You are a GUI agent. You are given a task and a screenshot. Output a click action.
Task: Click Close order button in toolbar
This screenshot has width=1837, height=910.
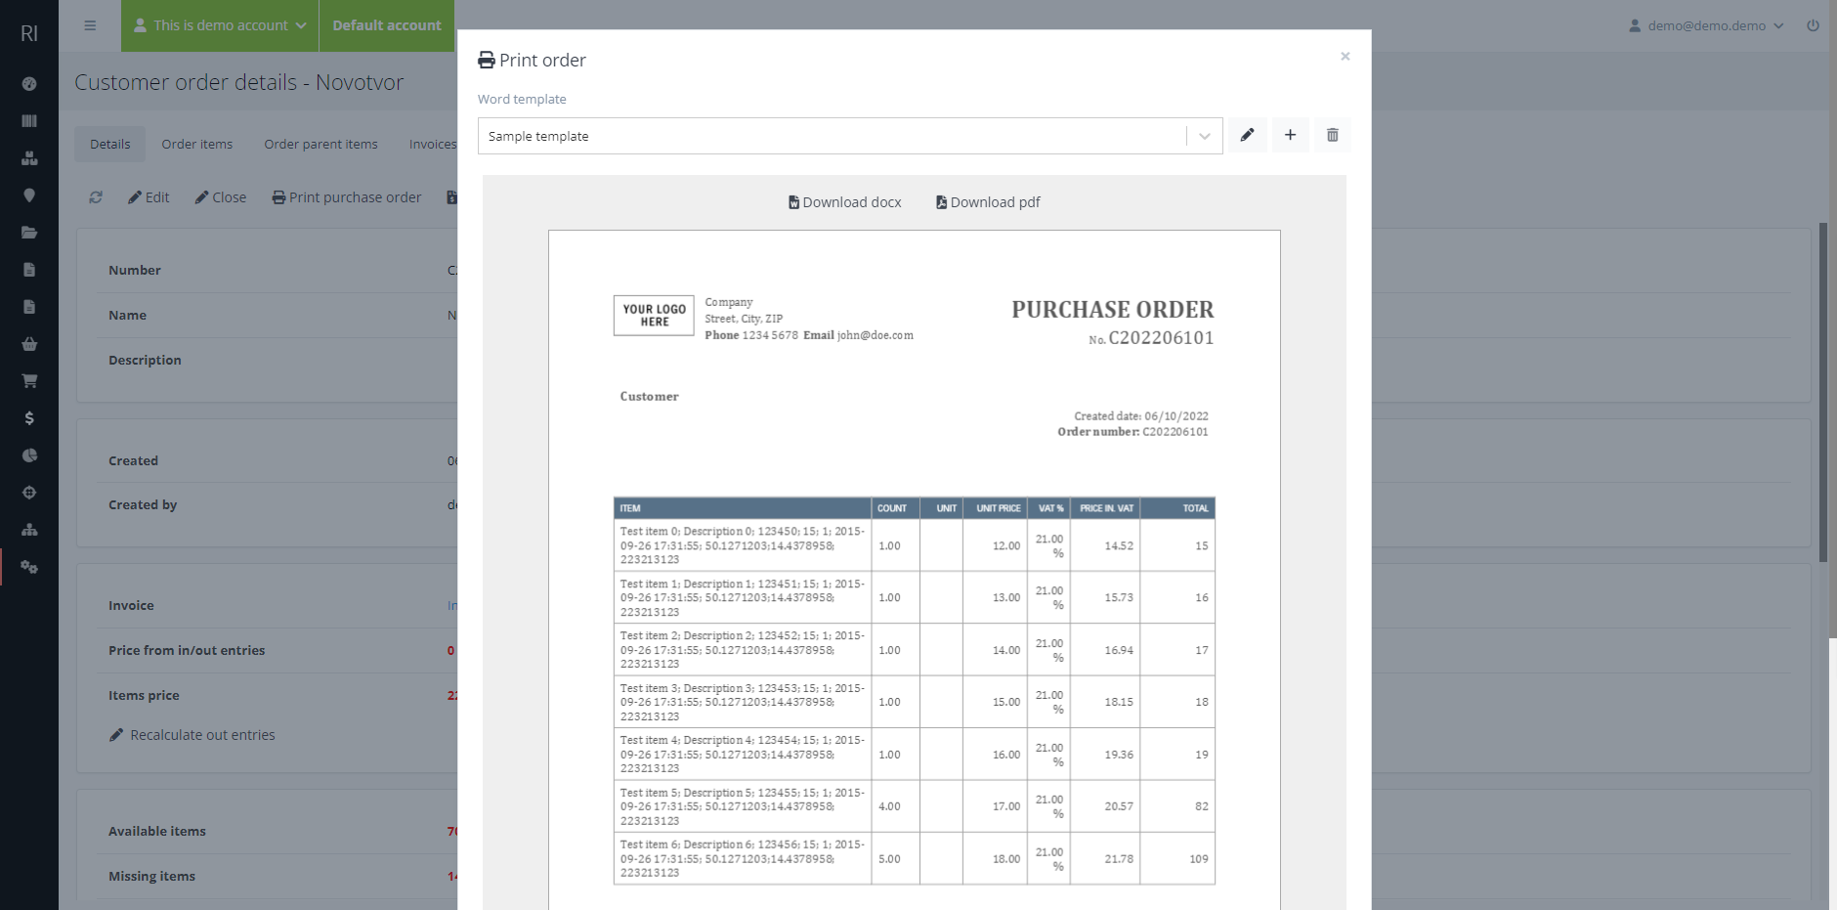click(x=221, y=197)
